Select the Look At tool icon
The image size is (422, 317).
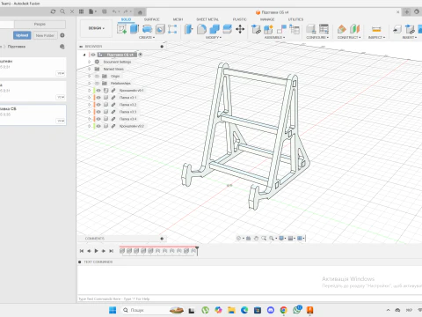coord(248,239)
